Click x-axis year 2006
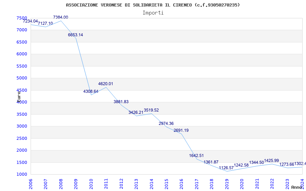This screenshot has width=306, height=191. tap(31, 184)
